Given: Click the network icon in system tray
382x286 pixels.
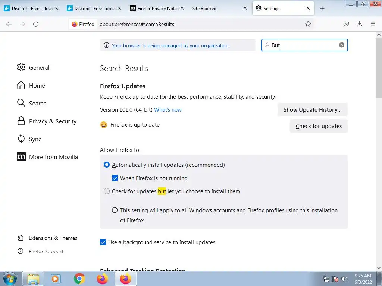Looking at the screenshot, I should click(326, 279).
